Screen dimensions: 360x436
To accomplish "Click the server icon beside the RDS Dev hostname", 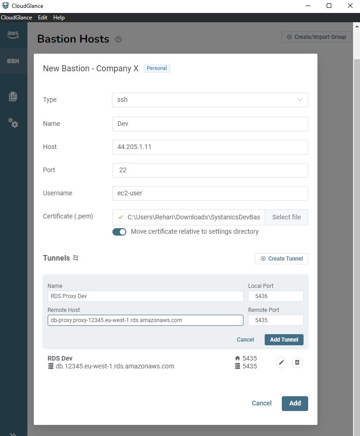I will (x=50, y=366).
